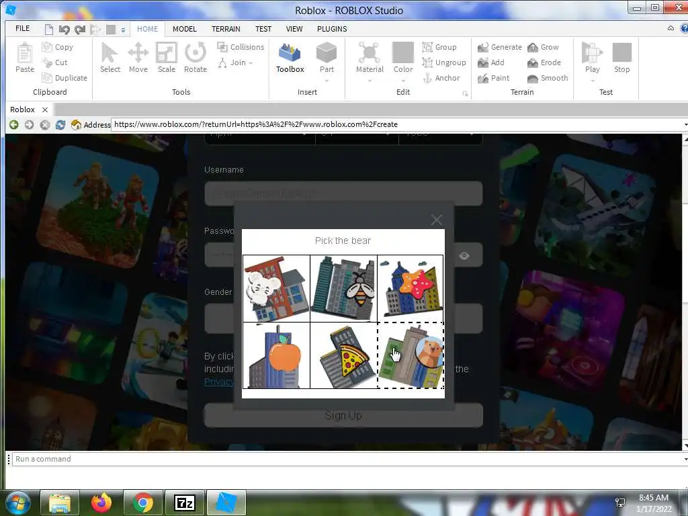
Task: Open the quick access toolbar dropdown
Action: pyautogui.click(x=124, y=30)
